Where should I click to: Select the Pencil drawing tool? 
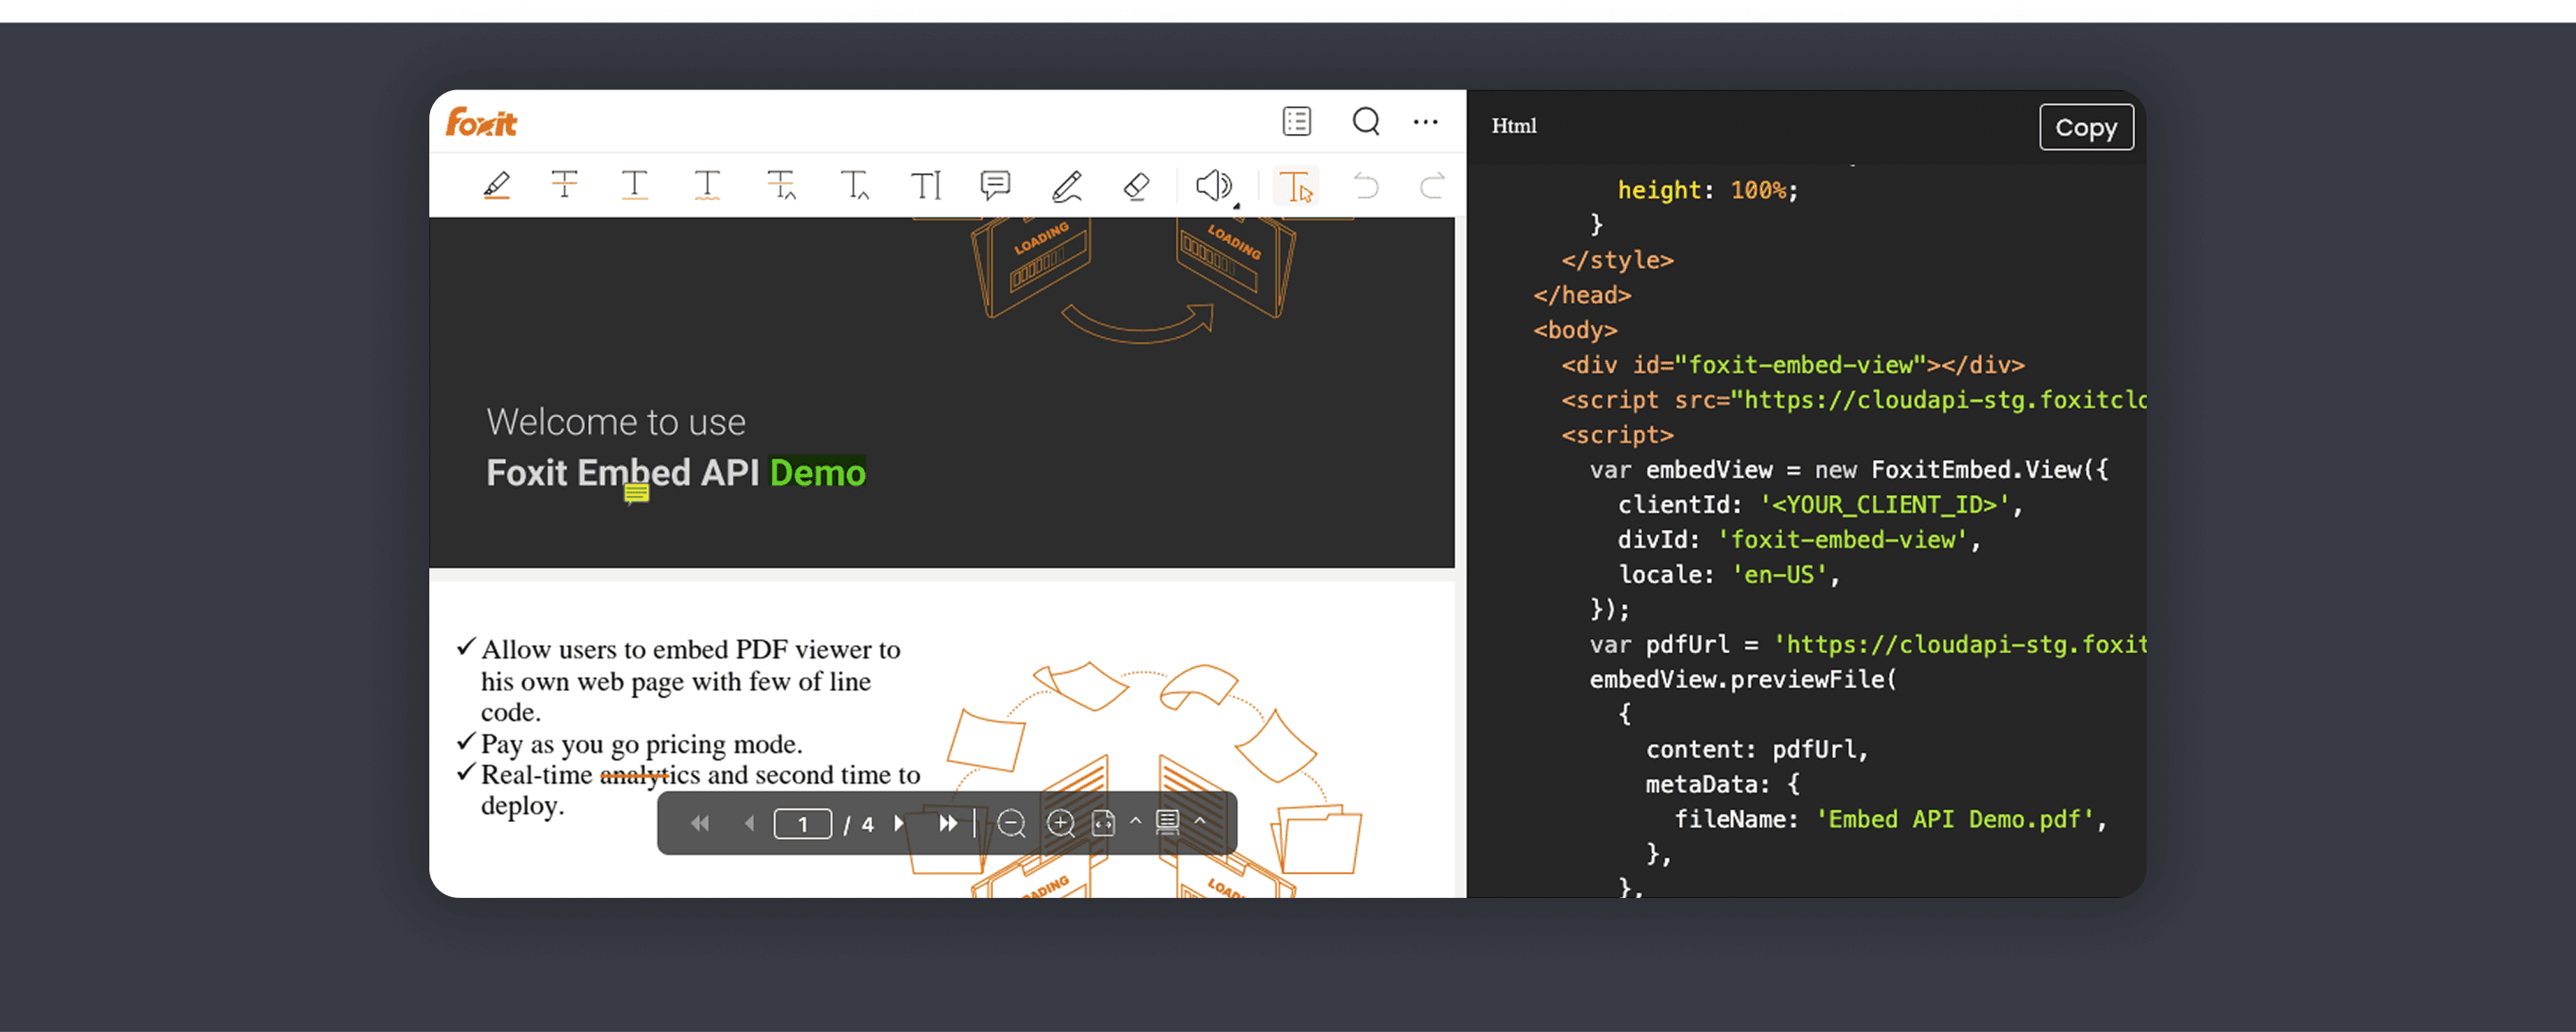(1067, 186)
